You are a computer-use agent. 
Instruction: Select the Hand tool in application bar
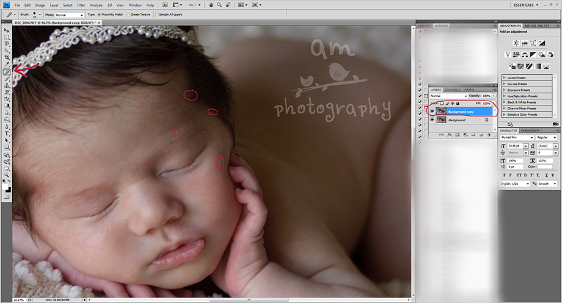[x=211, y=5]
